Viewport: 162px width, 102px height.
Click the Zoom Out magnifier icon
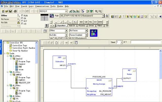100,11
